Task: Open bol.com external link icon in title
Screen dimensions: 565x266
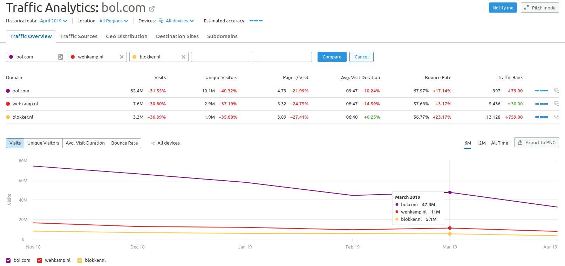Action: coord(152,9)
